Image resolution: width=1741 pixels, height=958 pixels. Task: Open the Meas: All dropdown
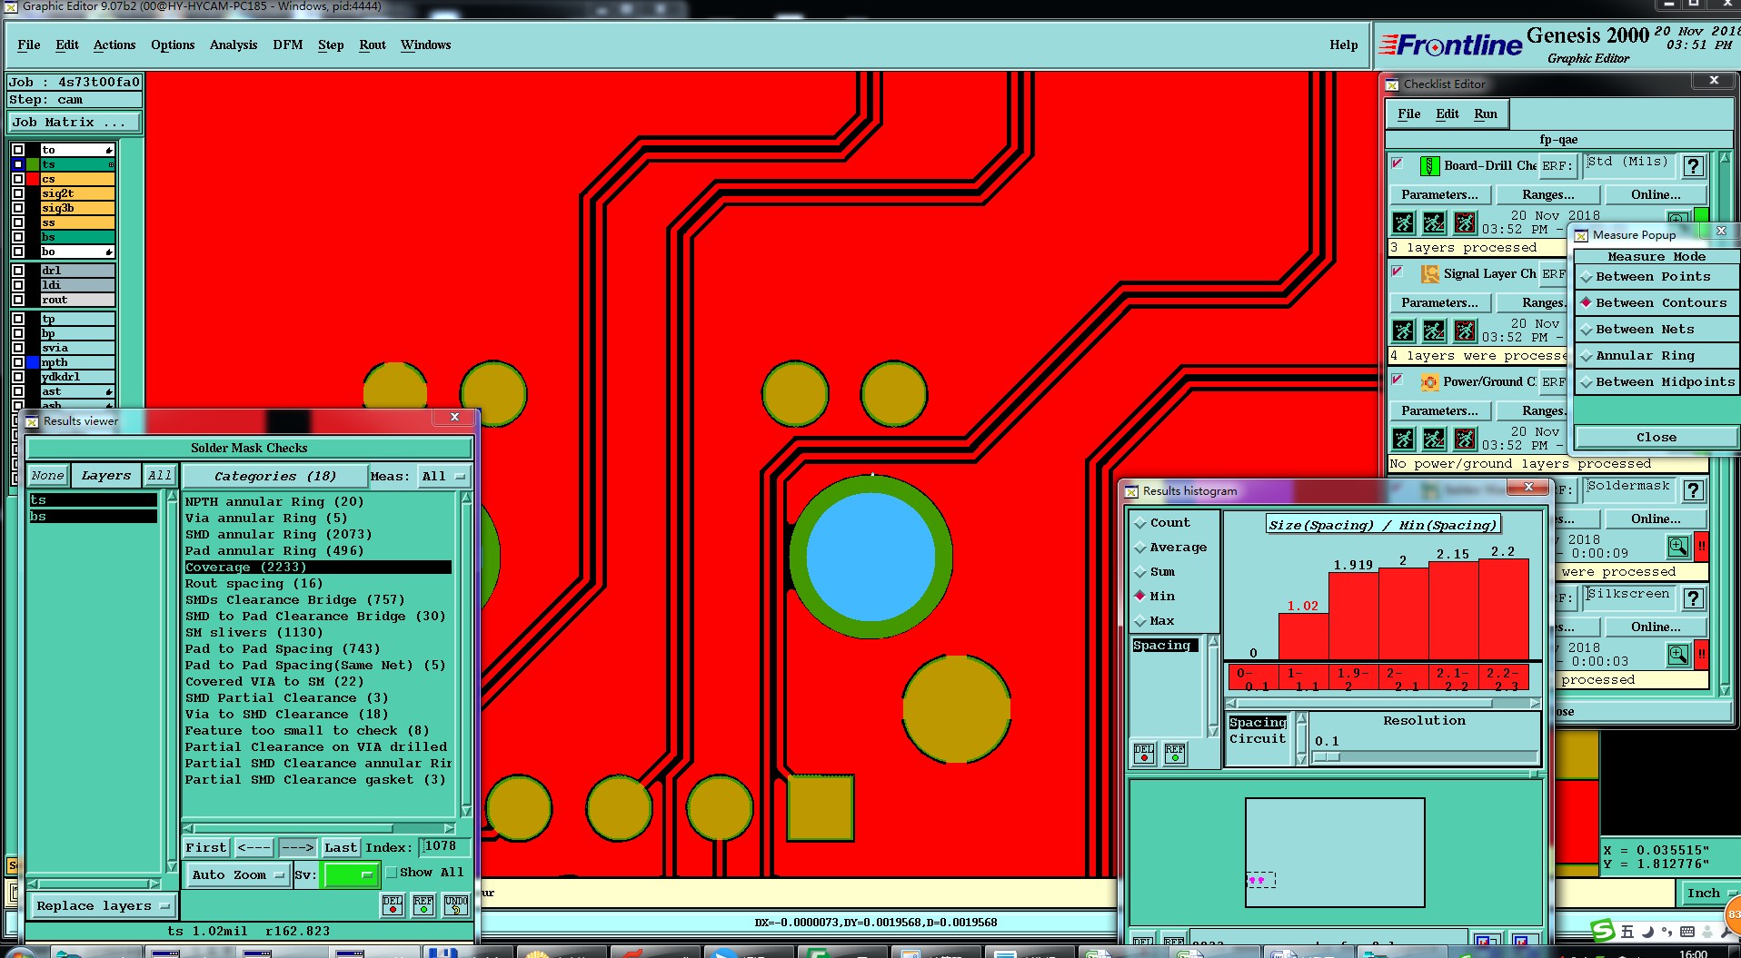coord(443,477)
